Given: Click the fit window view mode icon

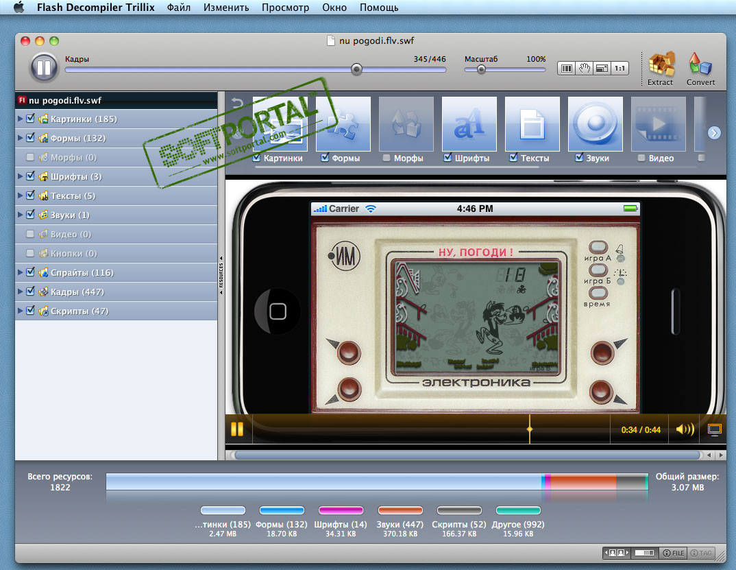Looking at the screenshot, I should coord(602,68).
